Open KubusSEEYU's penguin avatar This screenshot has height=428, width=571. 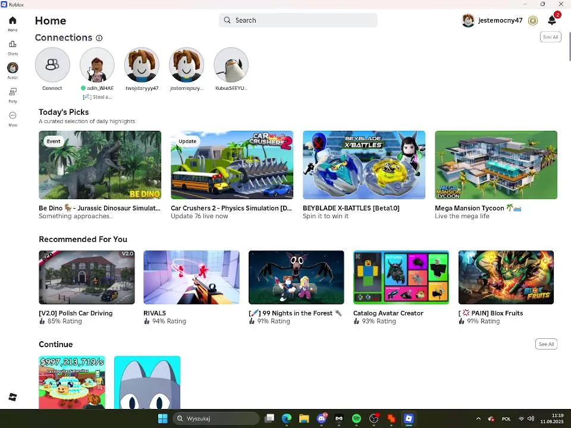(x=231, y=65)
